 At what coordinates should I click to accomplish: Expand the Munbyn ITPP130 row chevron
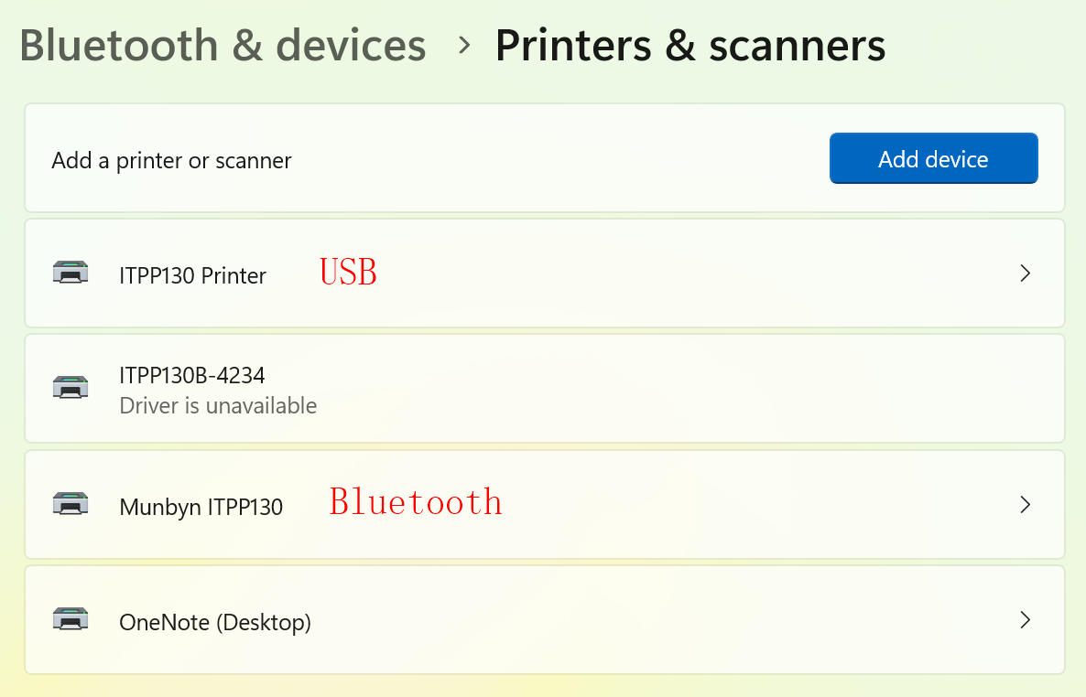(1025, 505)
